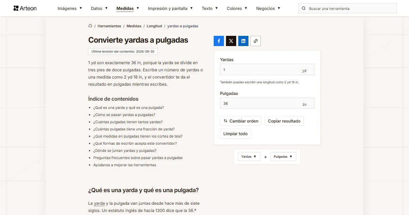Image resolution: width=409 pixels, height=215 pixels.
Task: Click Copiar resultado button
Action: [x=284, y=121]
